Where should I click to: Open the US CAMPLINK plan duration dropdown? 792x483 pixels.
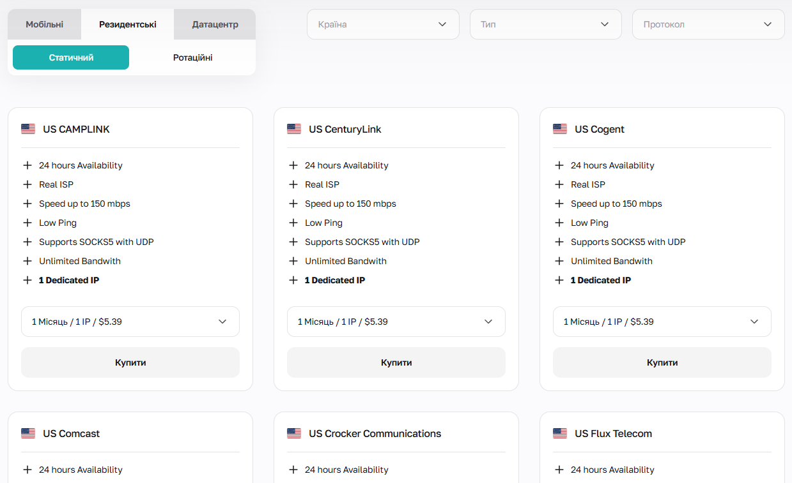point(130,322)
